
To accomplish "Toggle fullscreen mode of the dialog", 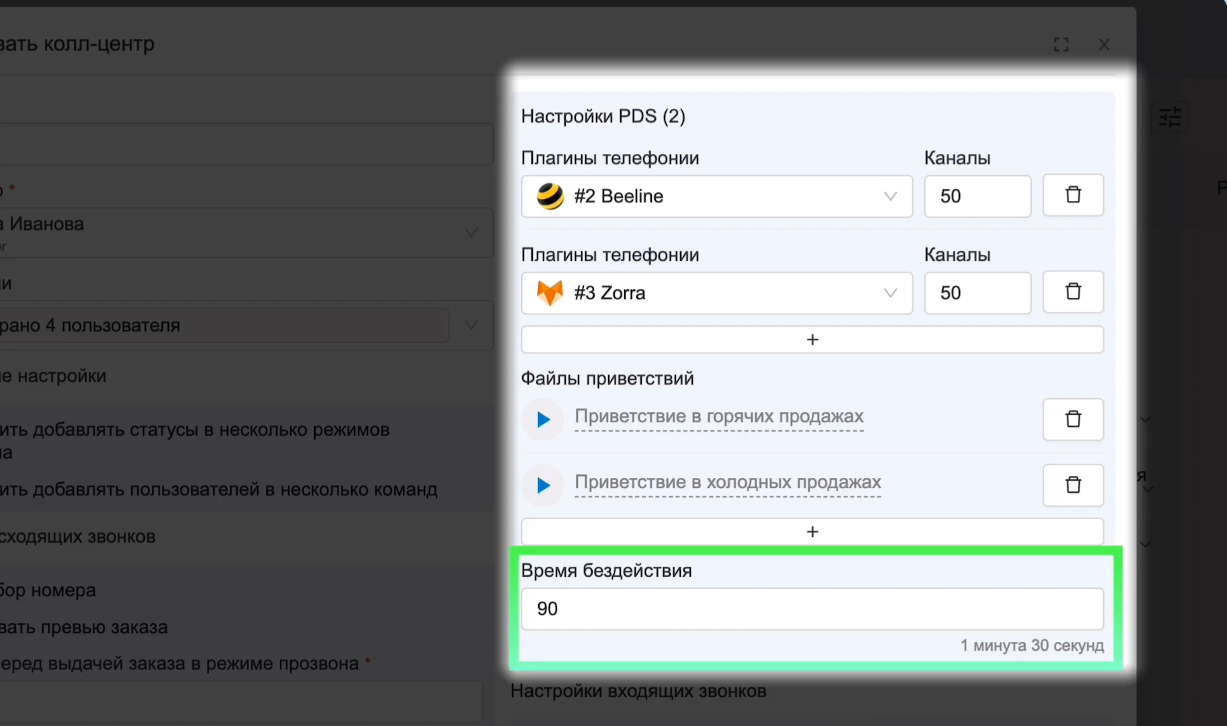I will (x=1061, y=45).
